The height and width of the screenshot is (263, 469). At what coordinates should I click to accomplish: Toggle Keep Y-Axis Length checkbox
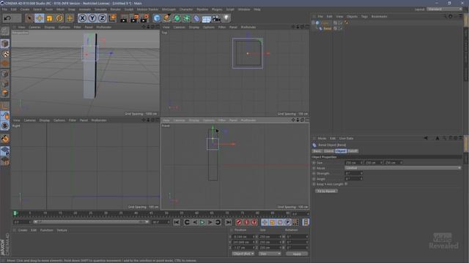pyautogui.click(x=346, y=184)
